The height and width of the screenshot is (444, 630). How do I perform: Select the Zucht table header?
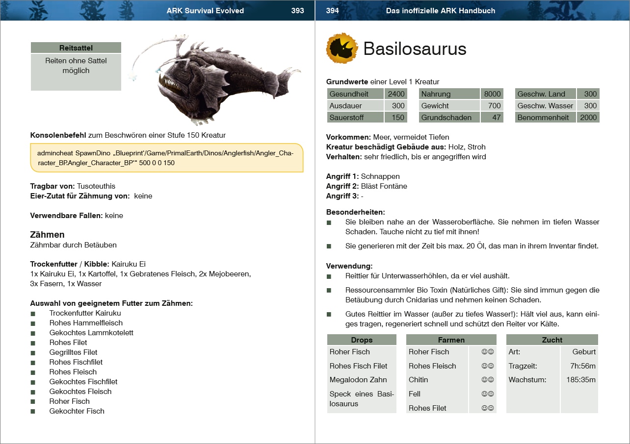click(x=552, y=340)
